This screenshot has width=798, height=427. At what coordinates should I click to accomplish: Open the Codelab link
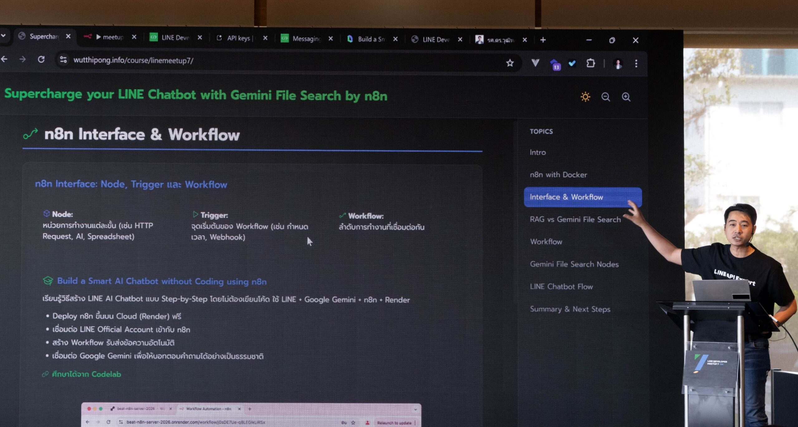(86, 374)
